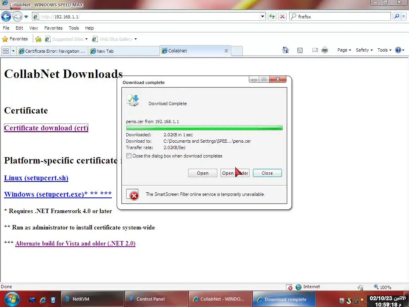Click the browser Forward arrow button
This screenshot has height=307, width=409.
(x=17, y=17)
